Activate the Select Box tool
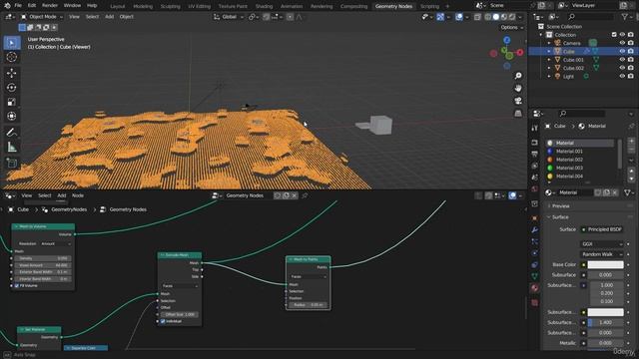This screenshot has width=639, height=359. (11, 43)
